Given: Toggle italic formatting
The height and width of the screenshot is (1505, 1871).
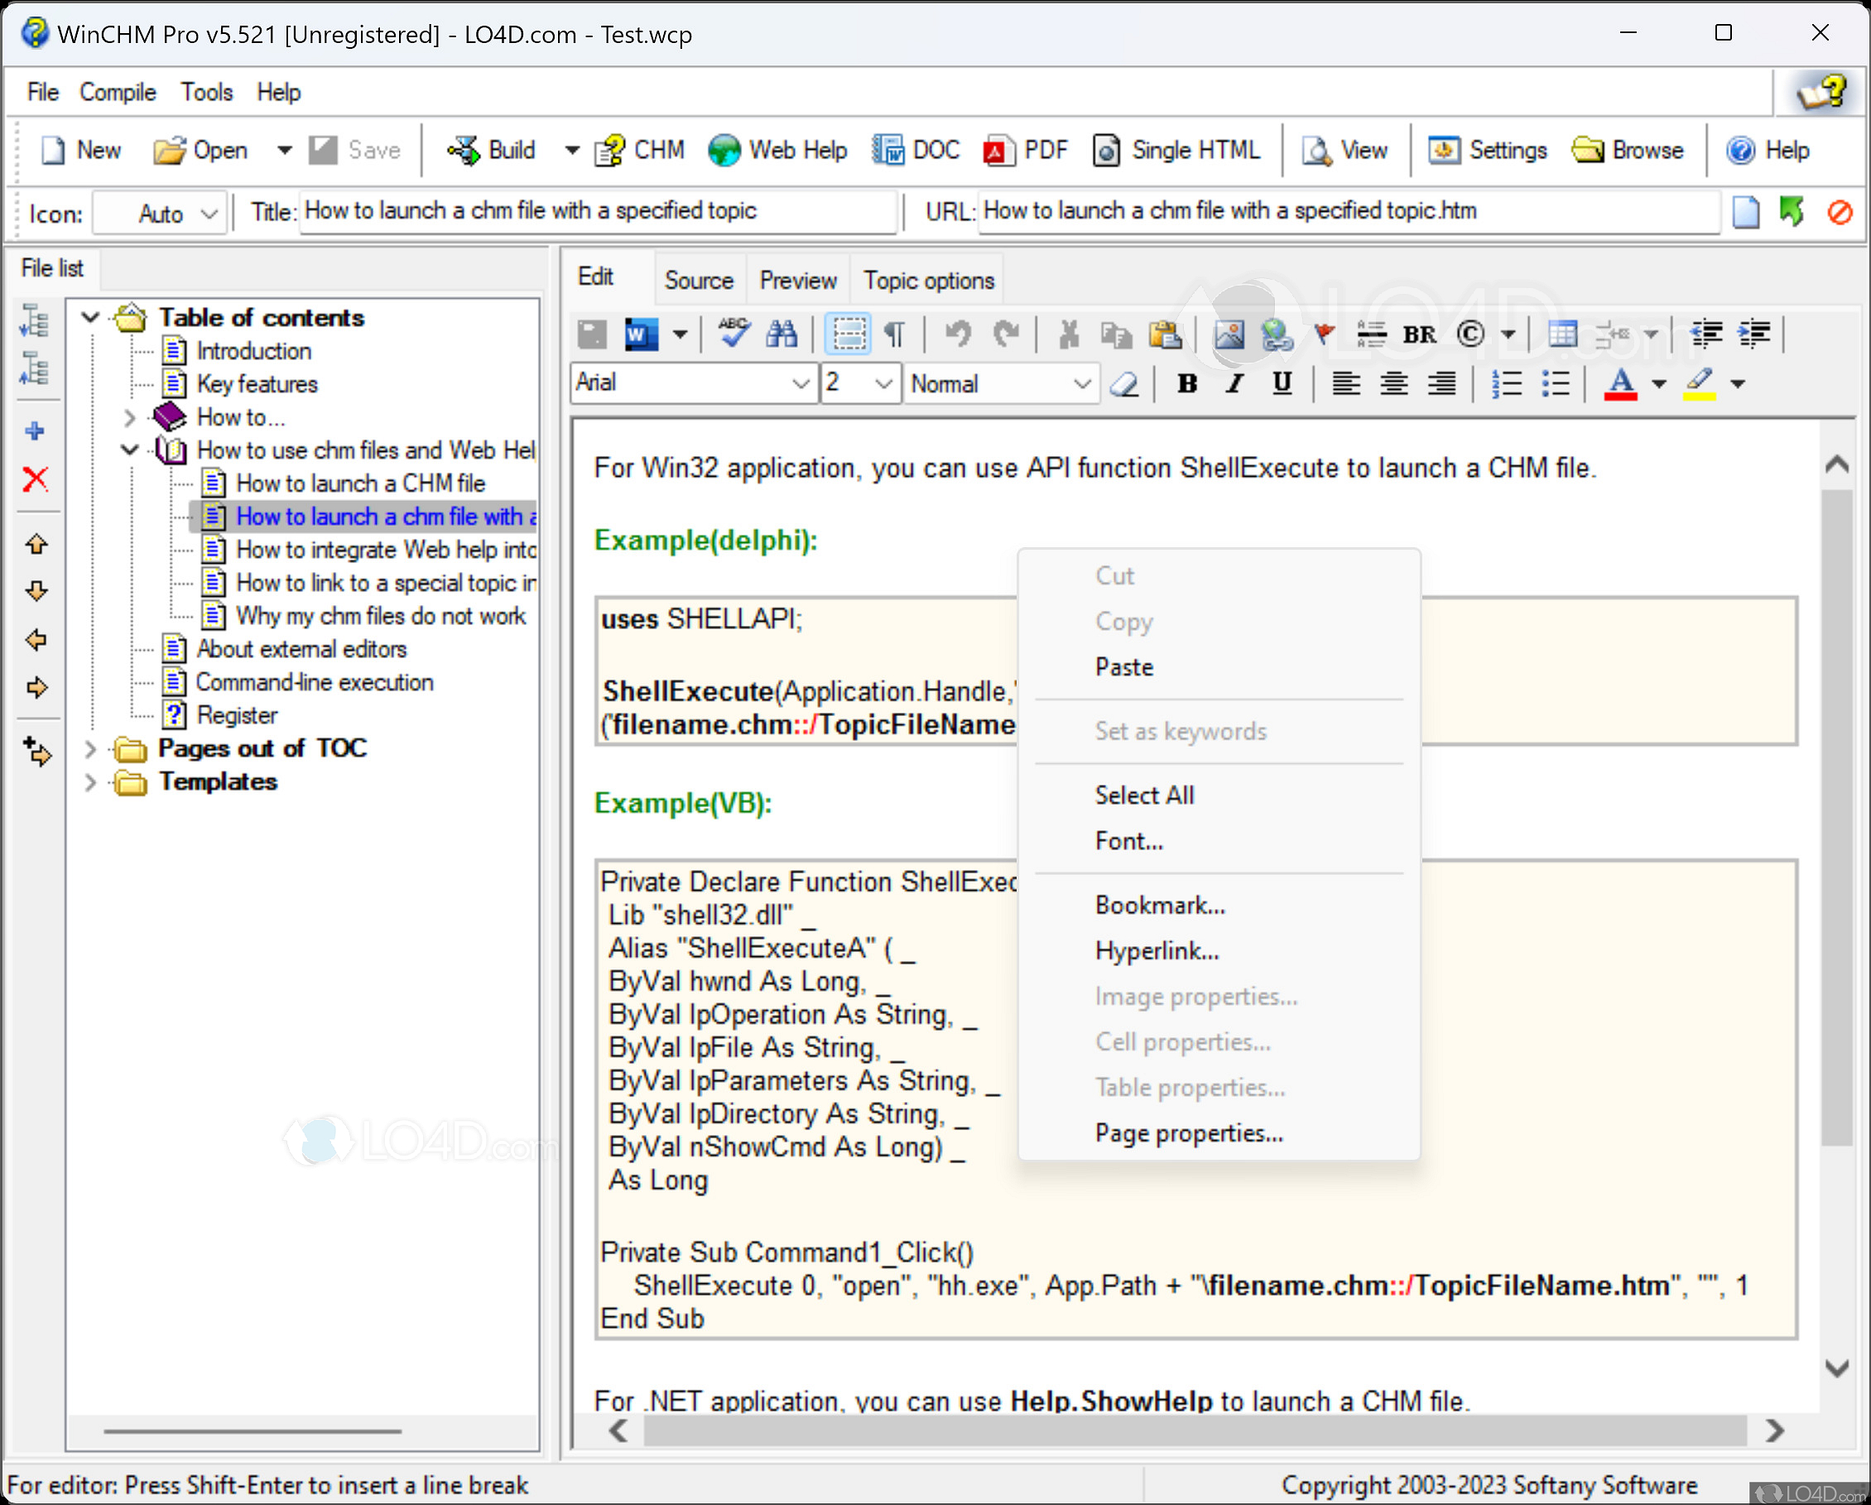Looking at the screenshot, I should (1234, 383).
